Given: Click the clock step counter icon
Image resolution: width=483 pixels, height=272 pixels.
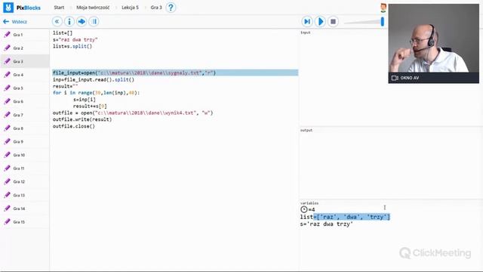Looking at the screenshot, I should (303, 209).
